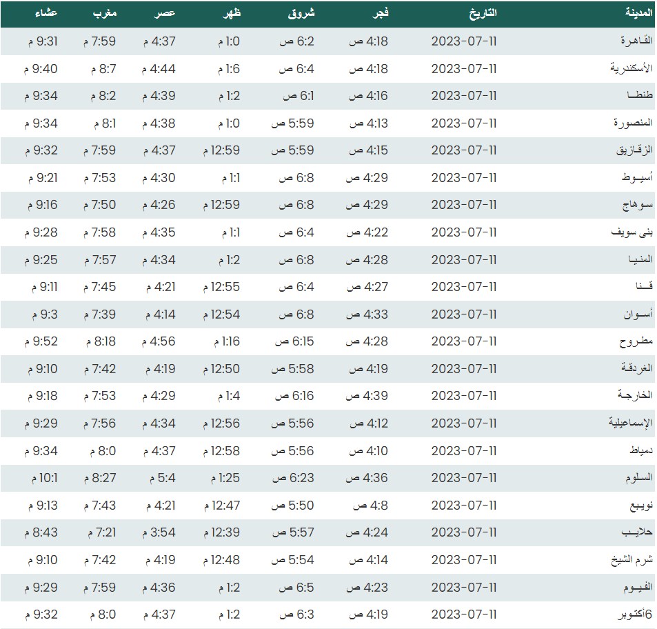Click the التاريخ column header
The width and height of the screenshot is (657, 629).
pyautogui.click(x=483, y=14)
